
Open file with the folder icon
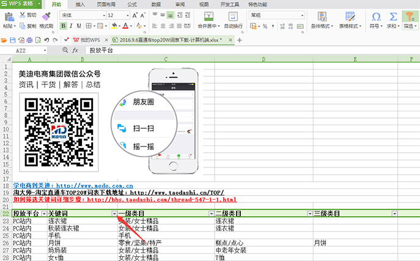point(4,40)
